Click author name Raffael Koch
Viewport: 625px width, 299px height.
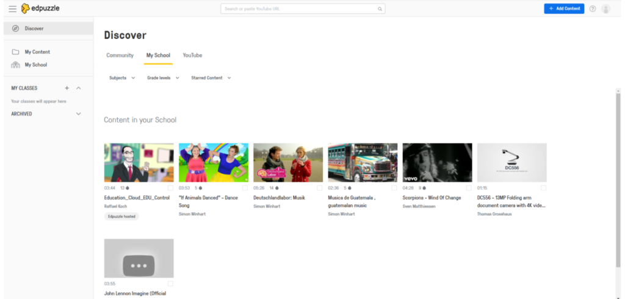[115, 206]
